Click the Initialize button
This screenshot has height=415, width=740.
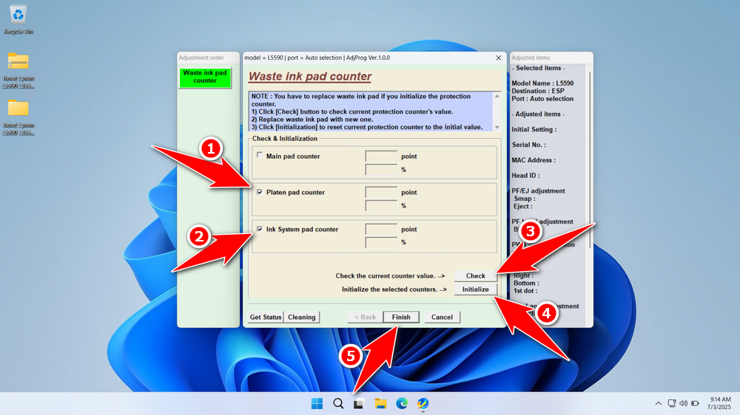pyautogui.click(x=475, y=289)
